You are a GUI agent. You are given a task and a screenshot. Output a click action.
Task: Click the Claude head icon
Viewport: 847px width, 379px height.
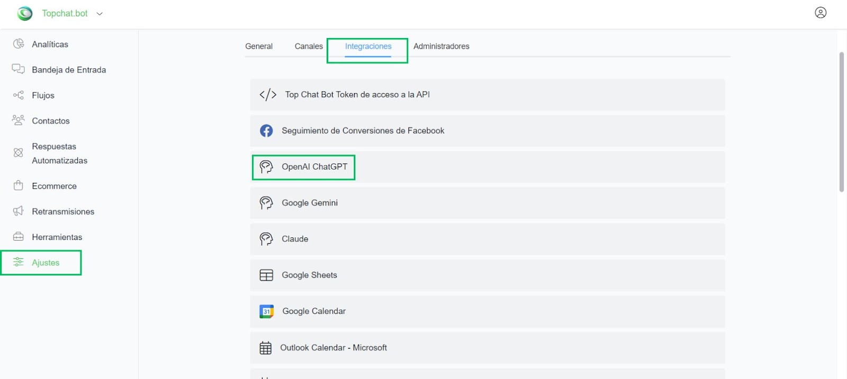point(266,239)
